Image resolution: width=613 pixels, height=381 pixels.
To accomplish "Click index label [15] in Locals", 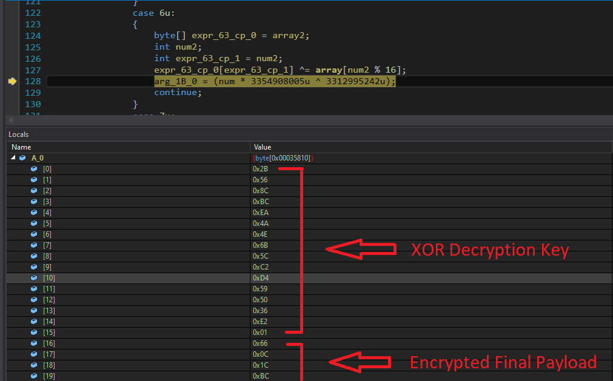I will (49, 333).
